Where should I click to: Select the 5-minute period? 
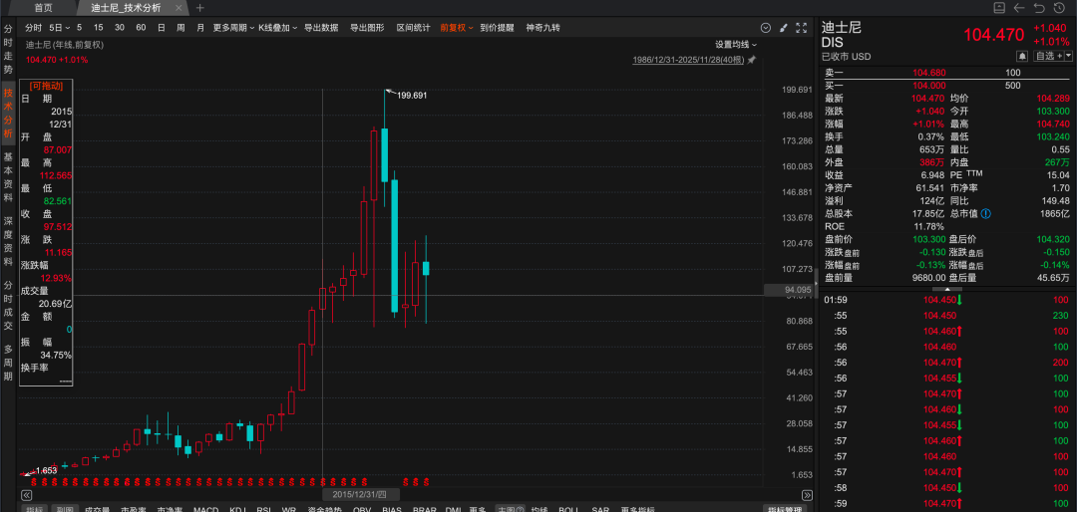pos(79,28)
